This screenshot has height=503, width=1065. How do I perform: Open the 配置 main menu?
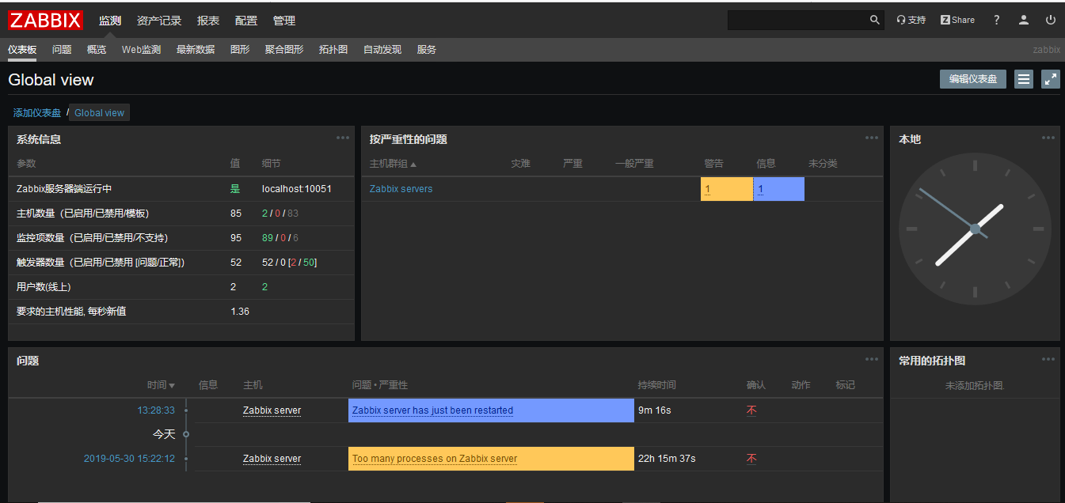pyautogui.click(x=246, y=21)
